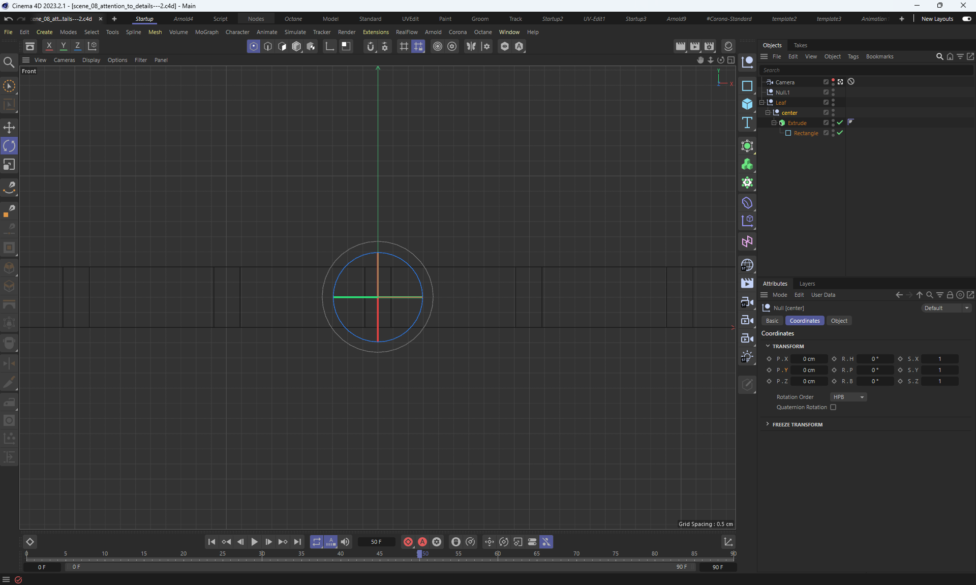The height and width of the screenshot is (585, 976).
Task: Open the Object attribute tab button
Action: [839, 321]
